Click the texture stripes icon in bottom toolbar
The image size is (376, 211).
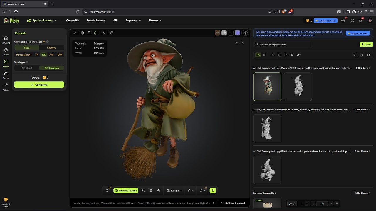(x=143, y=190)
